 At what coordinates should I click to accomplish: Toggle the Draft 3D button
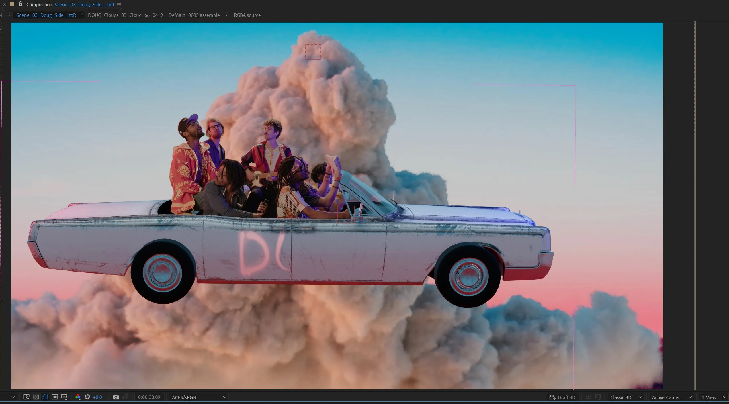coord(562,397)
